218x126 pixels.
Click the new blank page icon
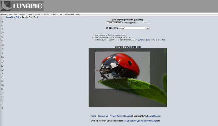point(2,77)
